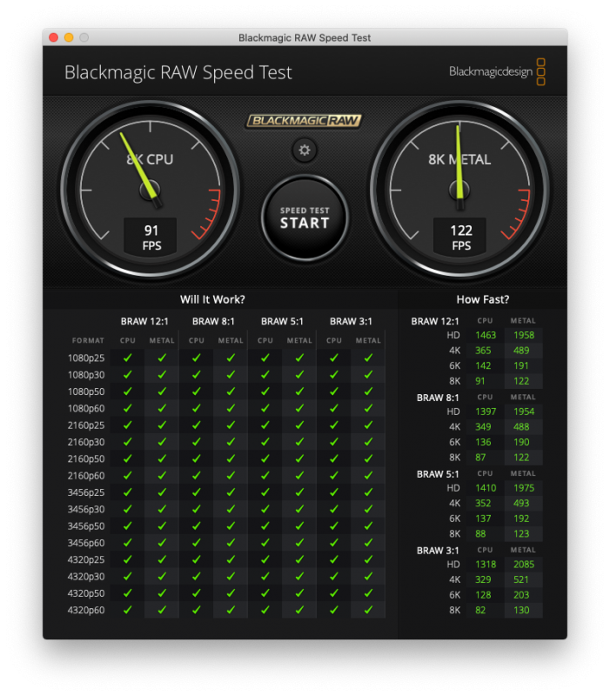This screenshot has height=696, width=610.
Task: Click BRAW 5:1 header in Will It Work
Action: [x=282, y=321]
